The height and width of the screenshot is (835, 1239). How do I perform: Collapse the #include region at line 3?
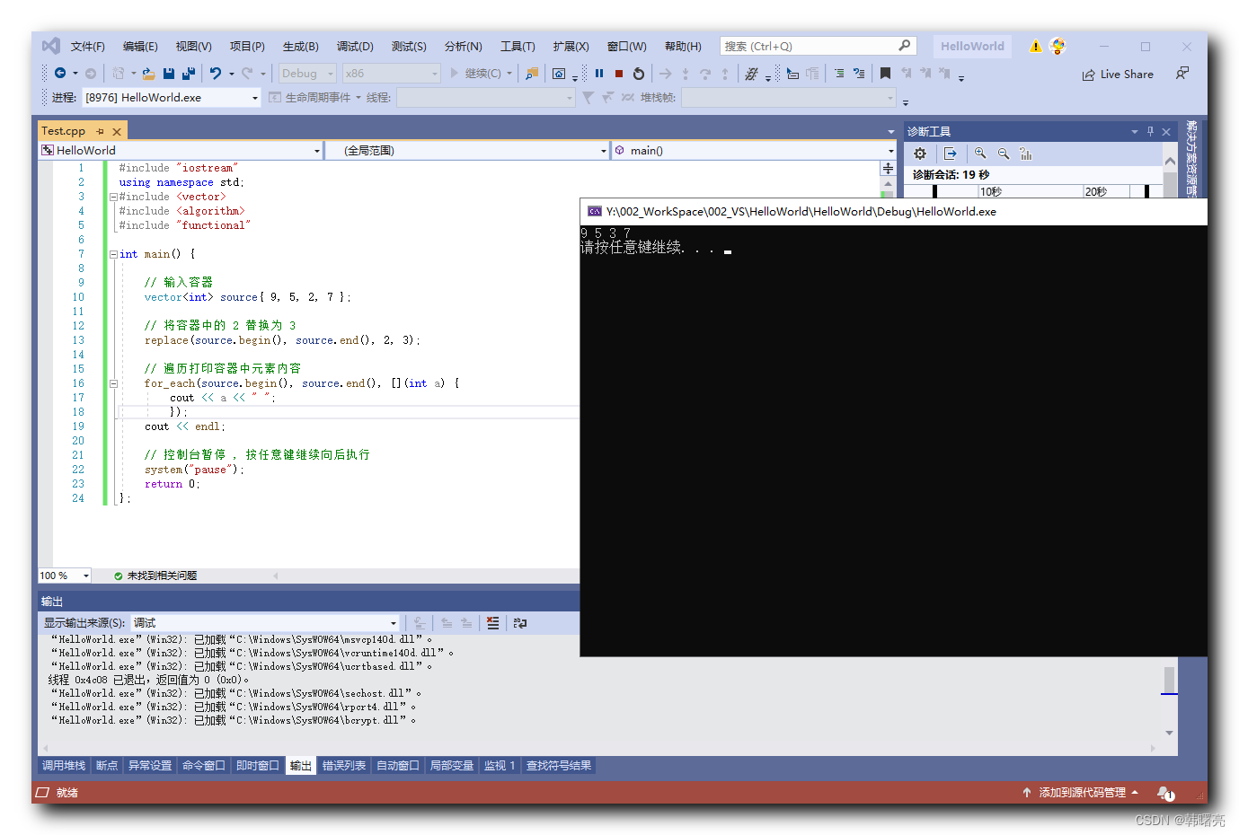click(x=113, y=197)
